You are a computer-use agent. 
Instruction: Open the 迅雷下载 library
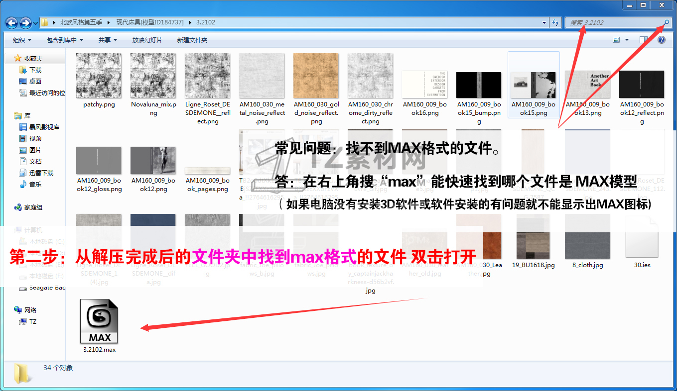pyautogui.click(x=41, y=173)
